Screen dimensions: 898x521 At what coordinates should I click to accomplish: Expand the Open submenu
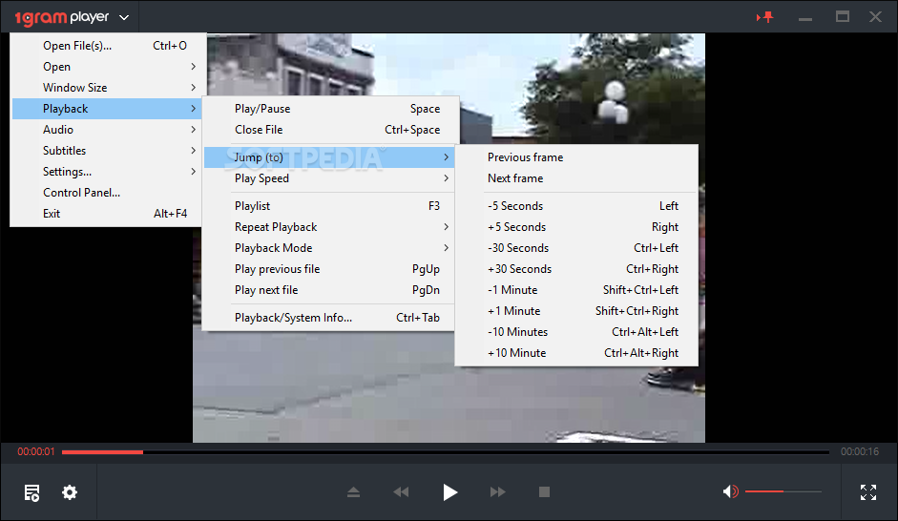106,67
